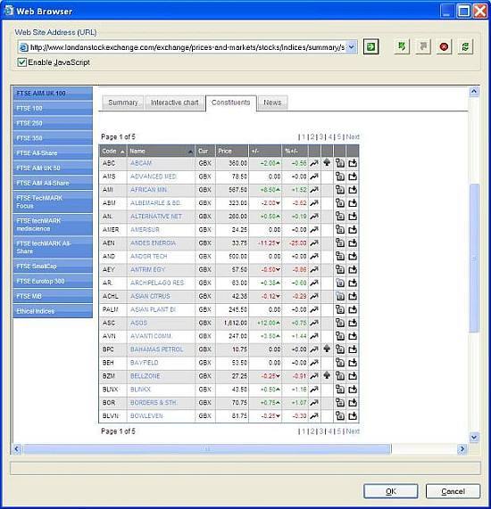Click the download icon in BOWLEVEN row

coord(353,415)
